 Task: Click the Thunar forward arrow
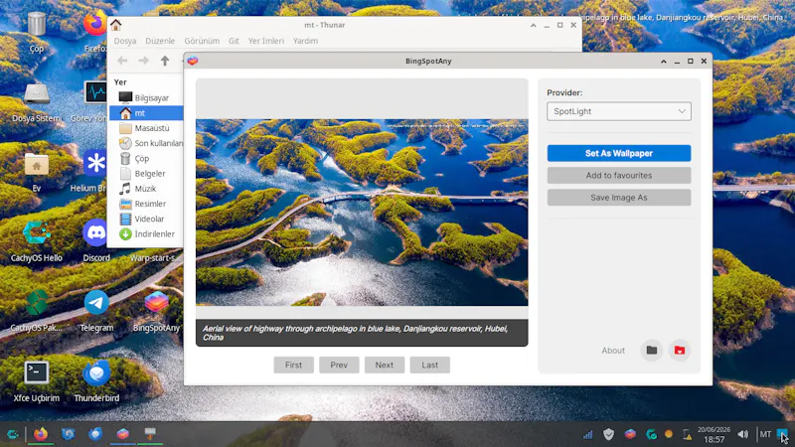[143, 61]
